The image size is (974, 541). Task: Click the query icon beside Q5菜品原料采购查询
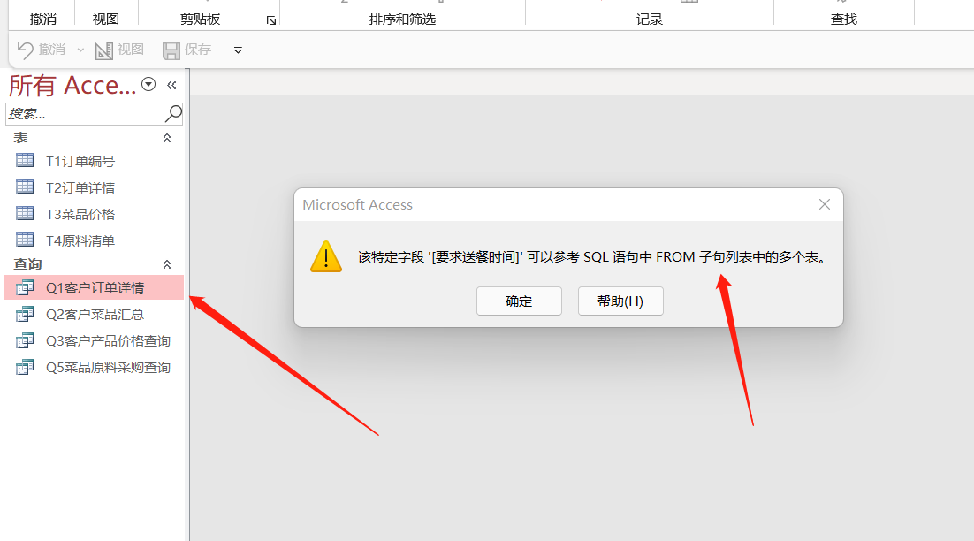[x=25, y=368]
